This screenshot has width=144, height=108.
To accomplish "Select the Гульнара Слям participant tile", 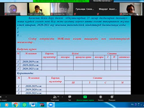I will pyautogui.click(x=85, y=9).
